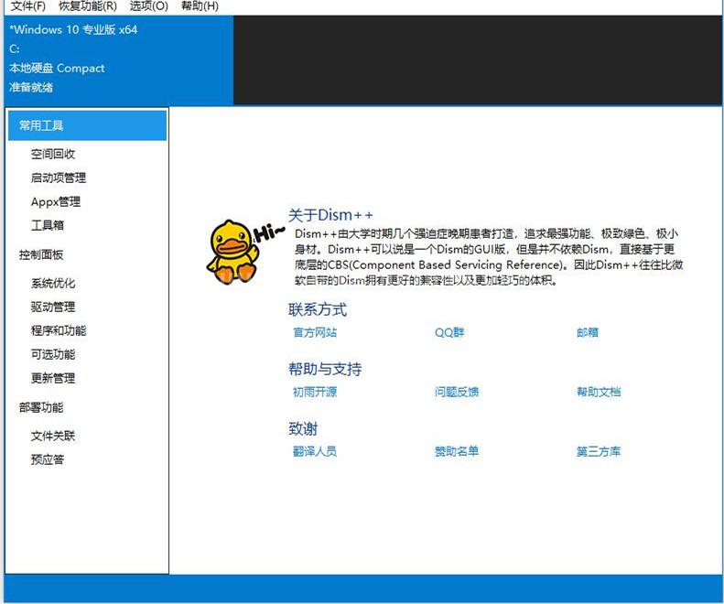
Task: Open the 选项(O) menu
Action: (148, 6)
